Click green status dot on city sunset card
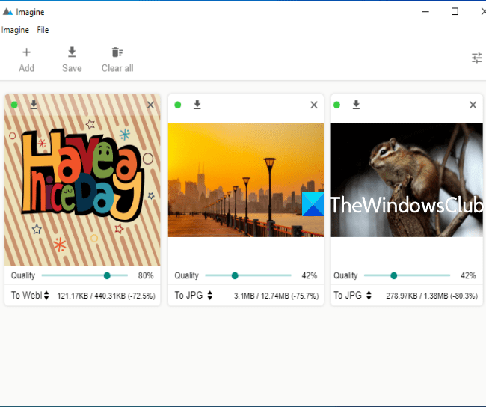 click(x=178, y=105)
